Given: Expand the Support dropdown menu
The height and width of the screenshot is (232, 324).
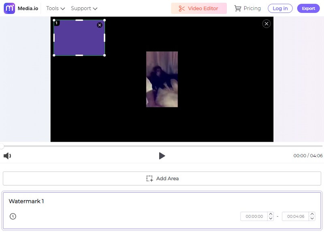Looking at the screenshot, I should coord(84,9).
